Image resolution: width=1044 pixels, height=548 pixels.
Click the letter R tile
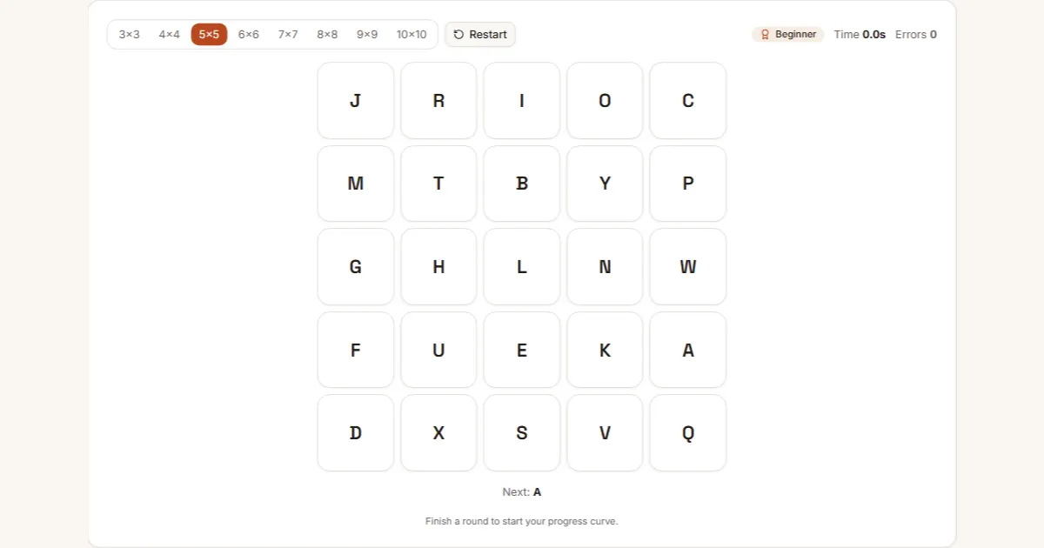coord(438,100)
